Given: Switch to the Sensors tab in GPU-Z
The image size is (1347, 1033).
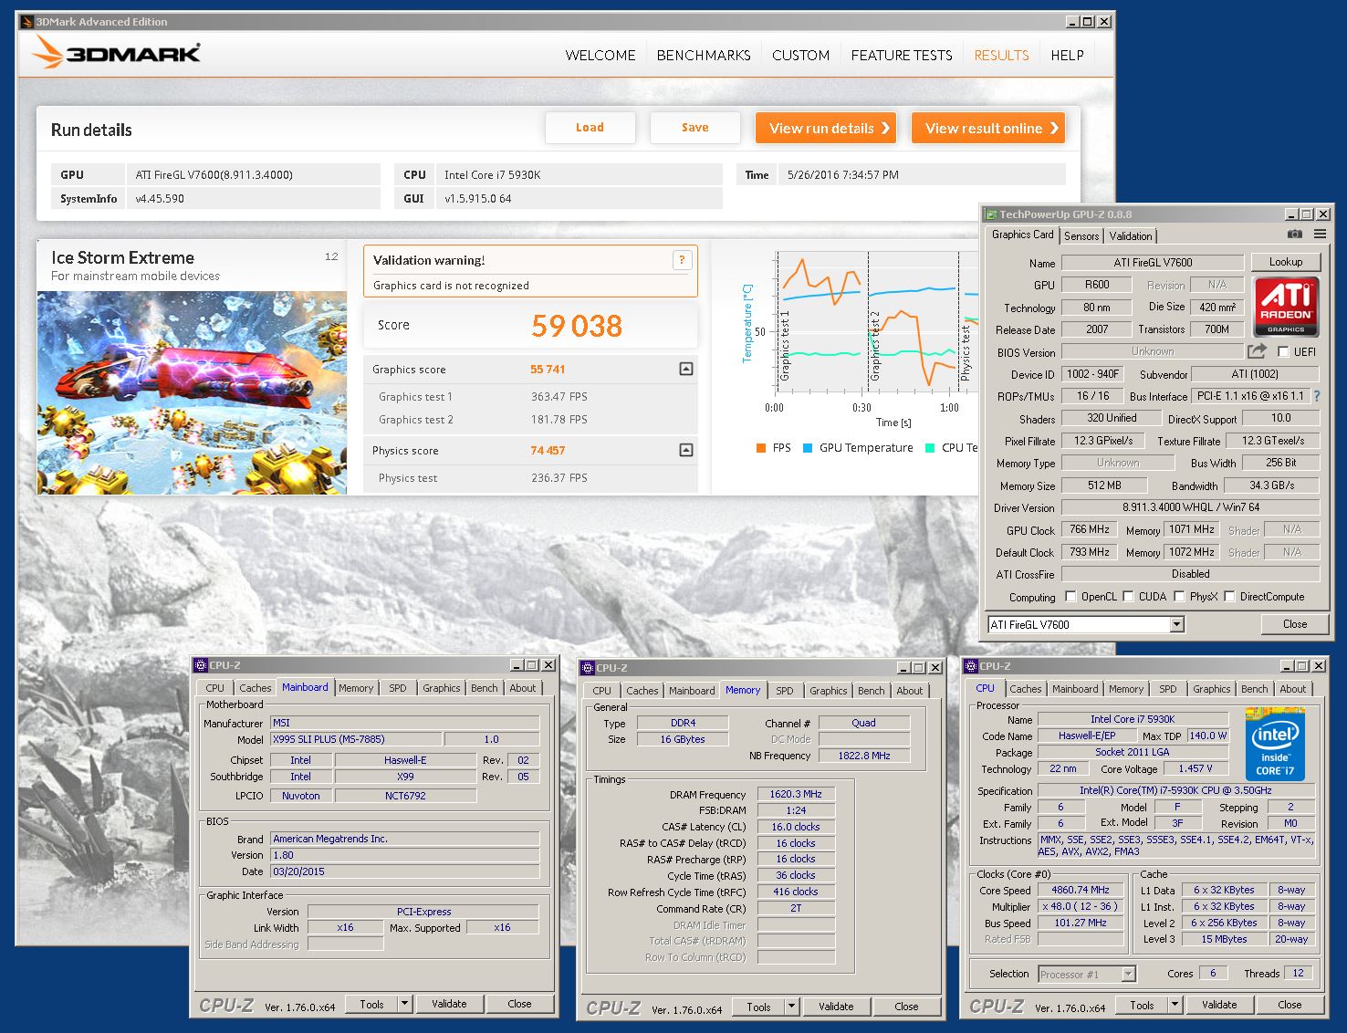Looking at the screenshot, I should pos(1081,235).
